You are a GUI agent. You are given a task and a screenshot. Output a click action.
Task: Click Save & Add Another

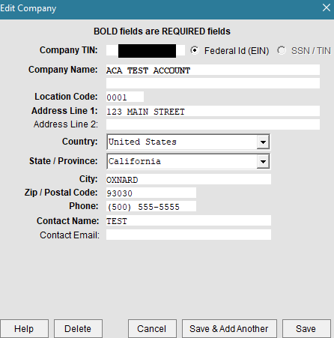point(229,329)
